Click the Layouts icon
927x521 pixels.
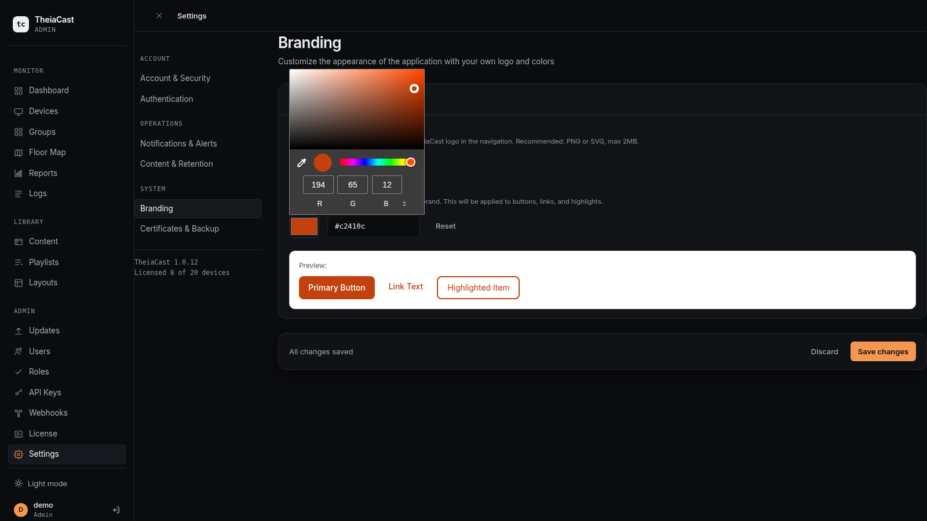click(19, 283)
